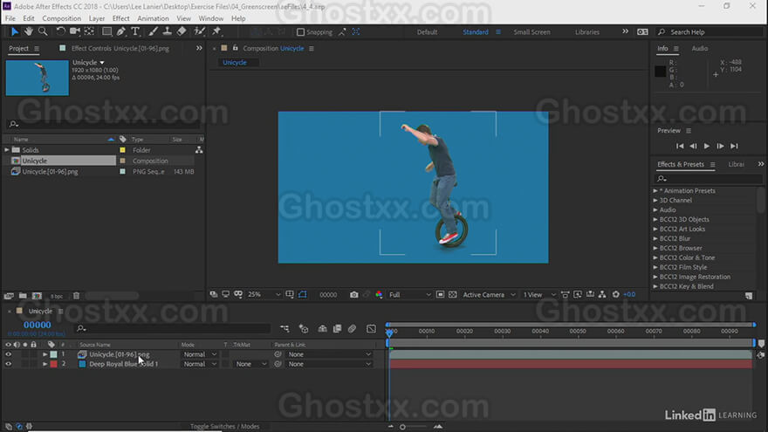768x432 pixels.
Task: Switch to Small Screen workspace
Action: [531, 31]
